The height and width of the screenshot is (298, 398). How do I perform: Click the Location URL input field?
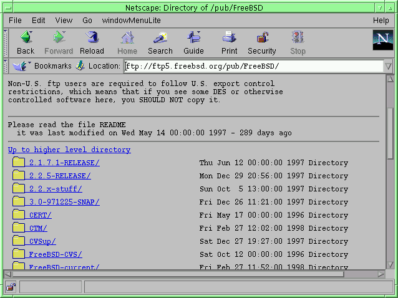click(254, 67)
